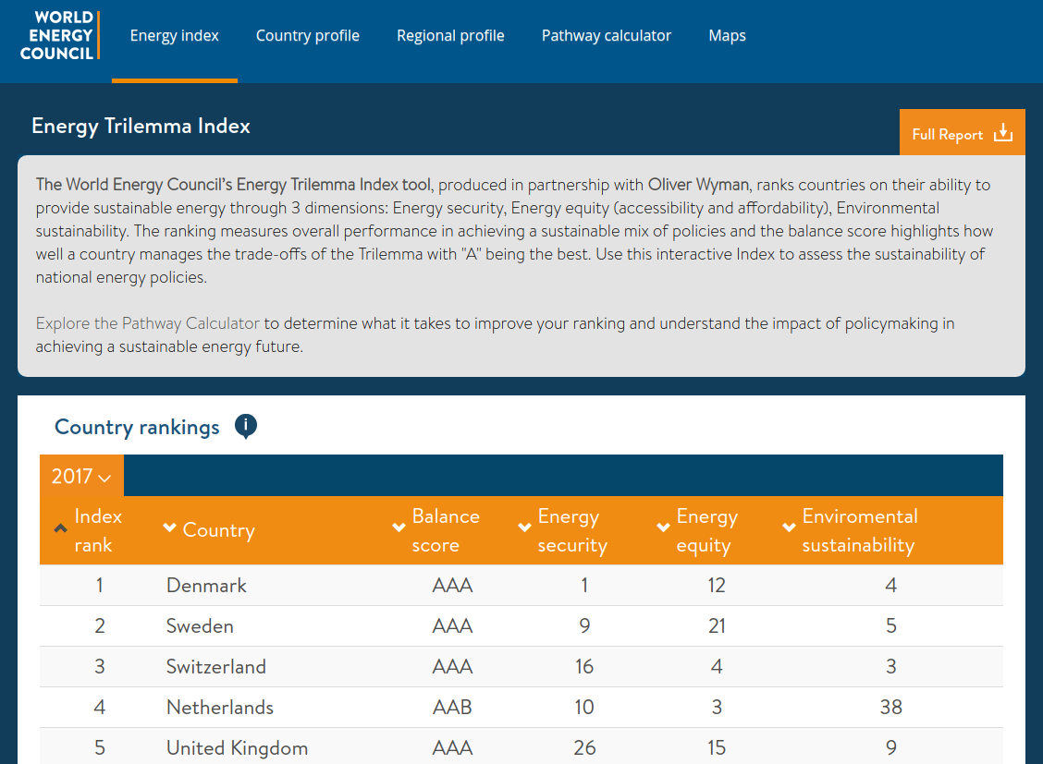This screenshot has width=1043, height=764.
Task: Sort the table by Country chevron
Action: (169, 528)
